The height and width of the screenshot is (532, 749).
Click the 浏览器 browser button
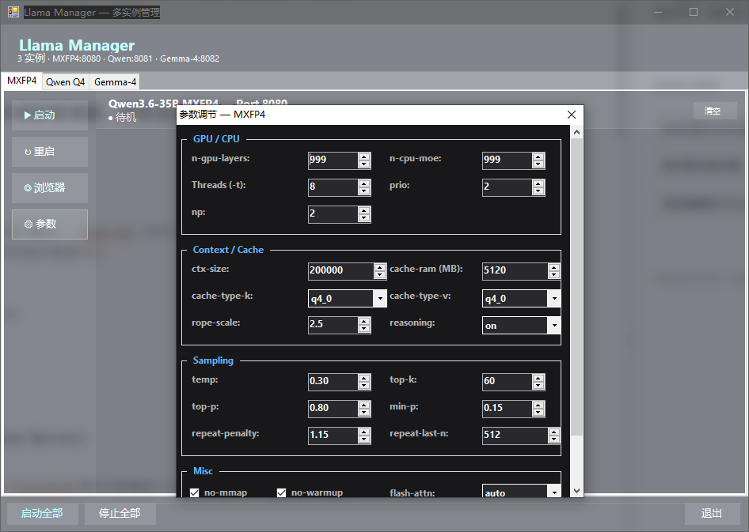pos(50,188)
